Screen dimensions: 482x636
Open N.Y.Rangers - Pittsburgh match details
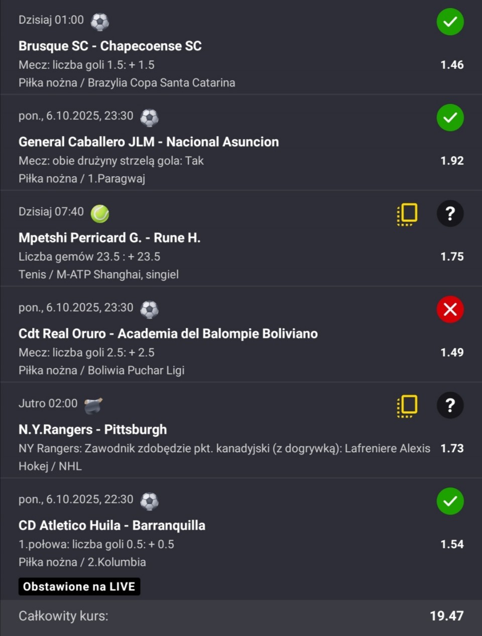point(93,430)
